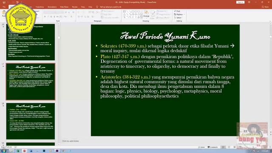Screen dimensions: 272x153
Task: Click the Sokrates (470-399 s.m.) text
Action: [x=123, y=46]
